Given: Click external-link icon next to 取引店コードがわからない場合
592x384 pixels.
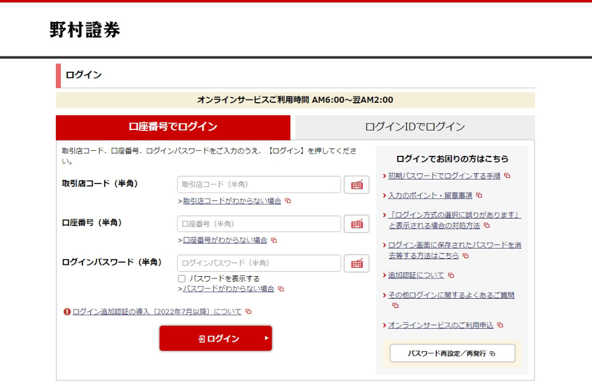Looking at the screenshot, I should (288, 200).
